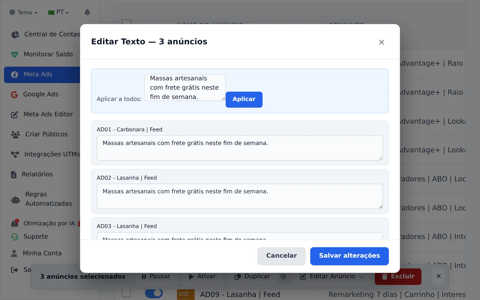This screenshot has height=300, width=480.
Task: Click the info icon next to Duplicar
Action: (x=283, y=277)
